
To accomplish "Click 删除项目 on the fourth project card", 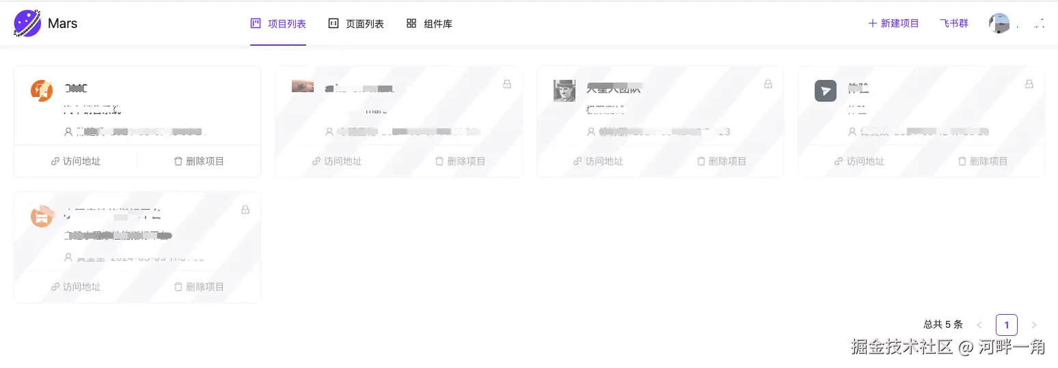I will pyautogui.click(x=983, y=161).
